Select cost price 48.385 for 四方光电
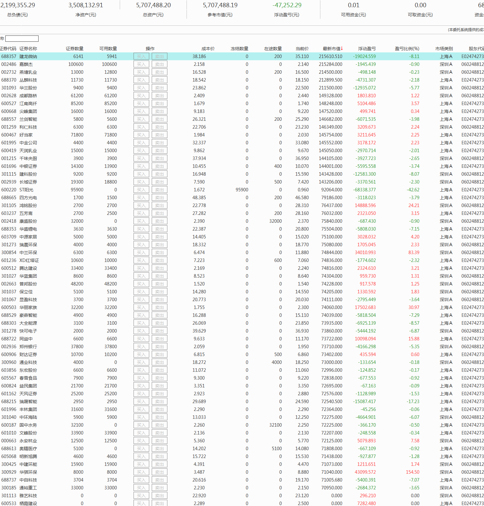The height and width of the screenshot is (506, 484). pos(199,198)
